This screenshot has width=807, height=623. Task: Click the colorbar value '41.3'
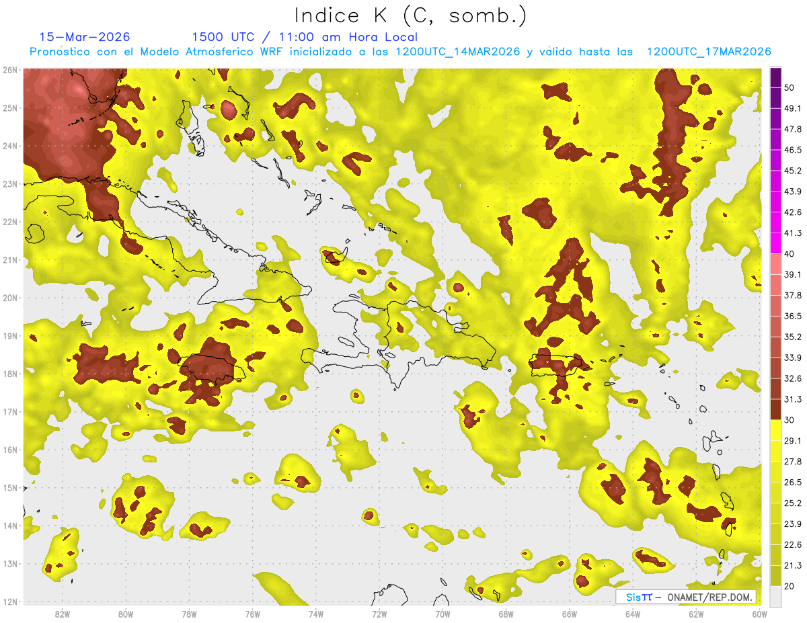pos(793,233)
